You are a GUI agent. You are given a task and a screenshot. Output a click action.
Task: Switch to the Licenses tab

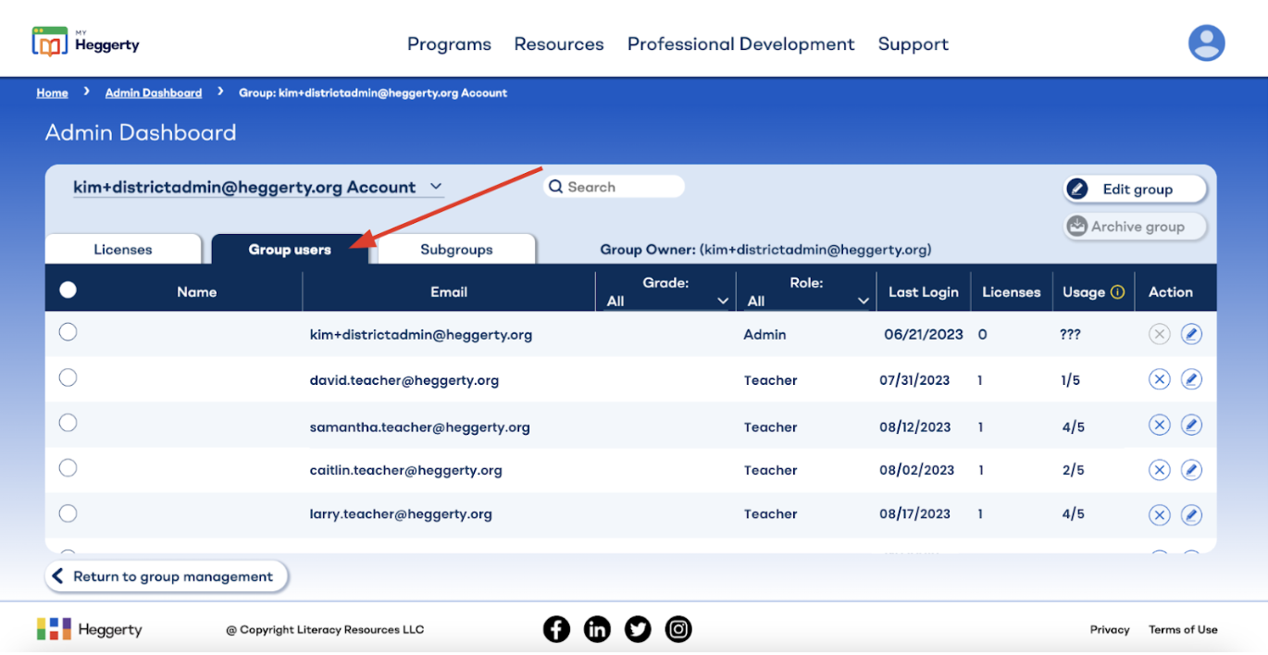pyautogui.click(x=123, y=249)
